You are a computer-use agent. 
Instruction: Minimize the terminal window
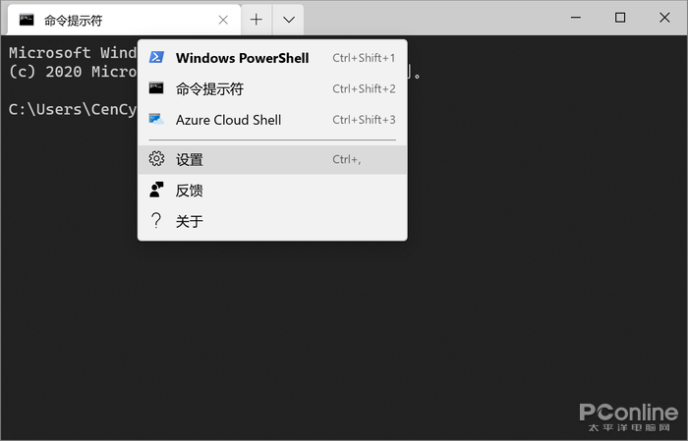coord(575,18)
